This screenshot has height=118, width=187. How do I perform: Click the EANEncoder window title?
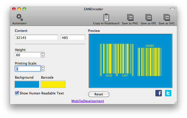[x=93, y=9]
